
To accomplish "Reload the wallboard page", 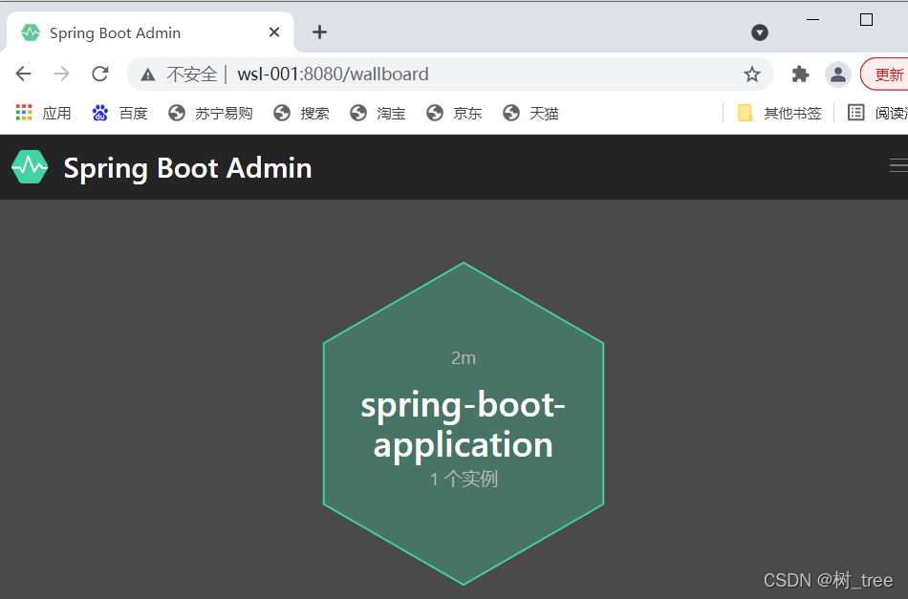I will [x=100, y=75].
